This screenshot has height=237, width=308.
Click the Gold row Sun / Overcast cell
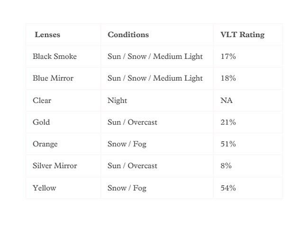132,122
